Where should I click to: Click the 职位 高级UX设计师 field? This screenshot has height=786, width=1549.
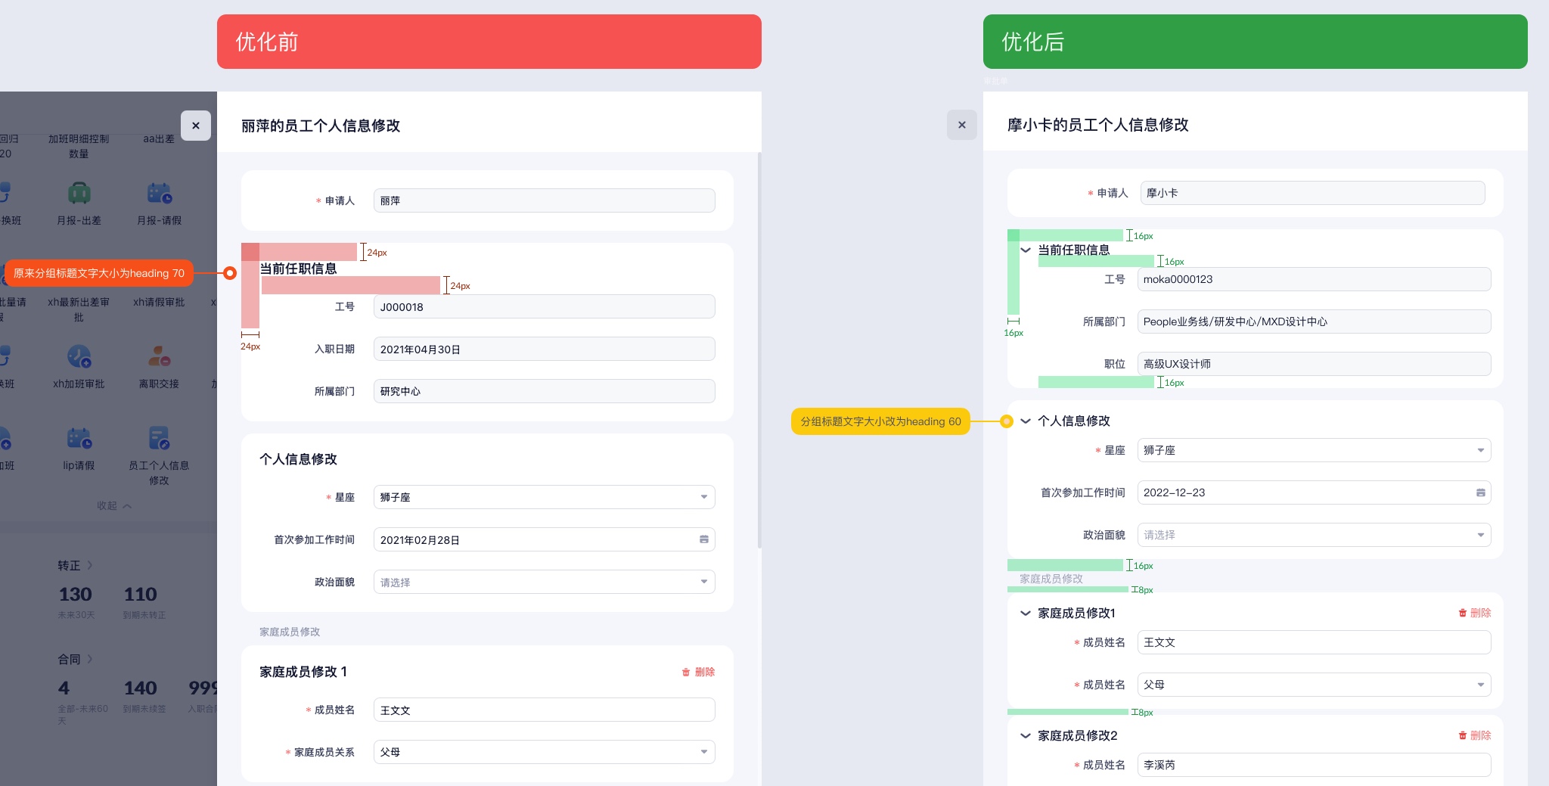[x=1315, y=364]
